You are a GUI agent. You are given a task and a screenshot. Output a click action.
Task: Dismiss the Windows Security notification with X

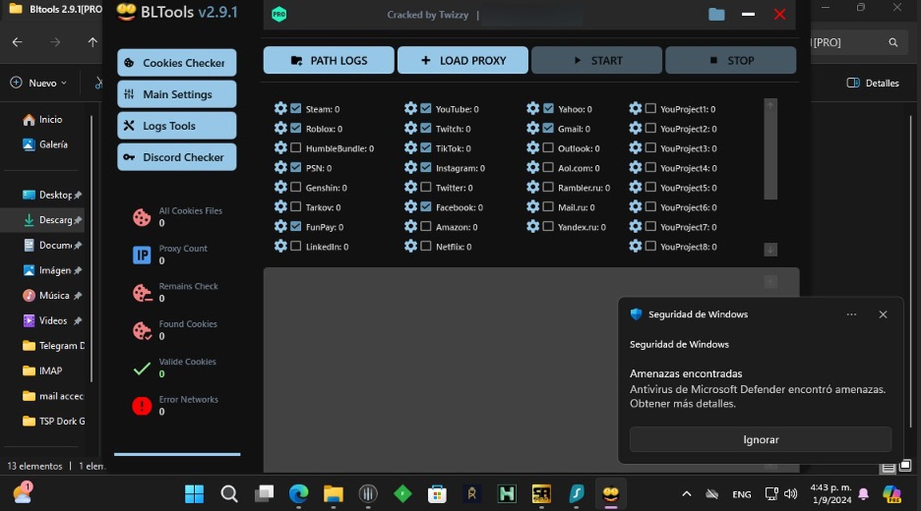click(883, 314)
